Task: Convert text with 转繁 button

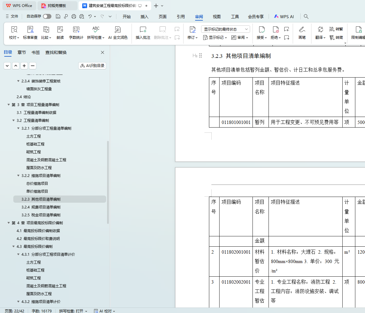Action: pyautogui.click(x=336, y=29)
